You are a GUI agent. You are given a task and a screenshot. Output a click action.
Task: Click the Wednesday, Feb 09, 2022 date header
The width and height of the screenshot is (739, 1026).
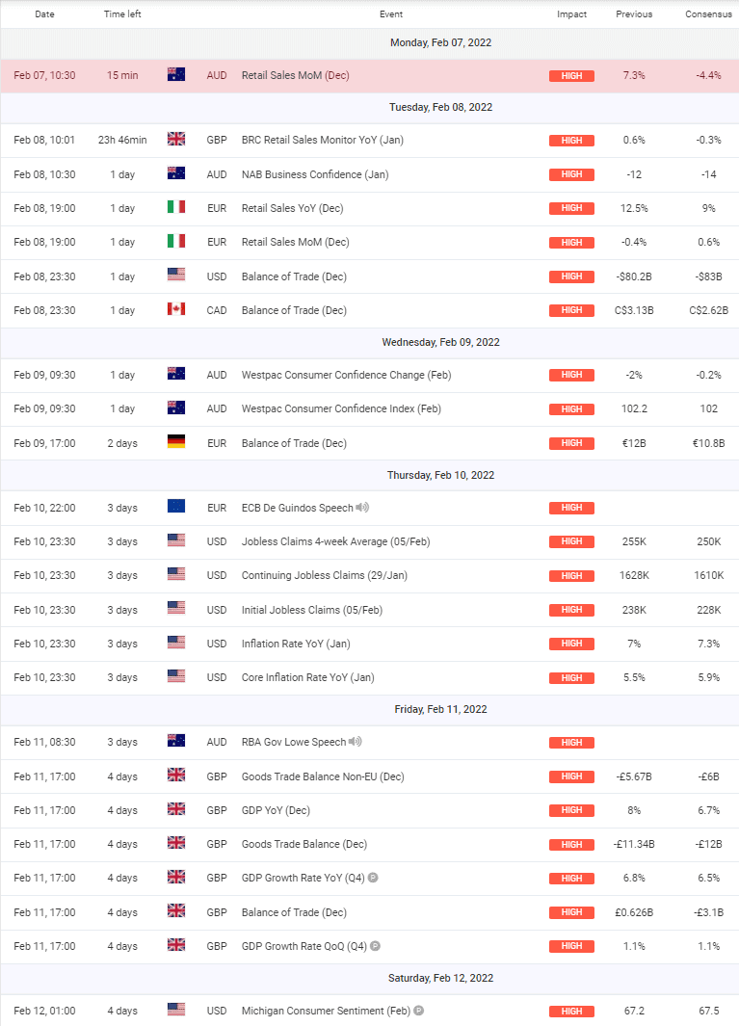[x=440, y=342]
